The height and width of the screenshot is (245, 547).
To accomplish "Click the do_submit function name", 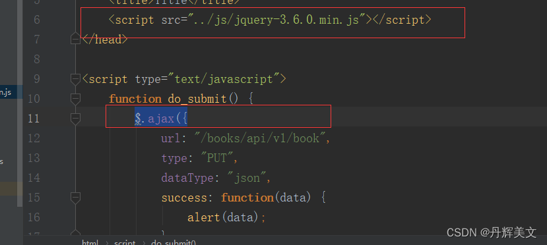I will click(x=197, y=99).
